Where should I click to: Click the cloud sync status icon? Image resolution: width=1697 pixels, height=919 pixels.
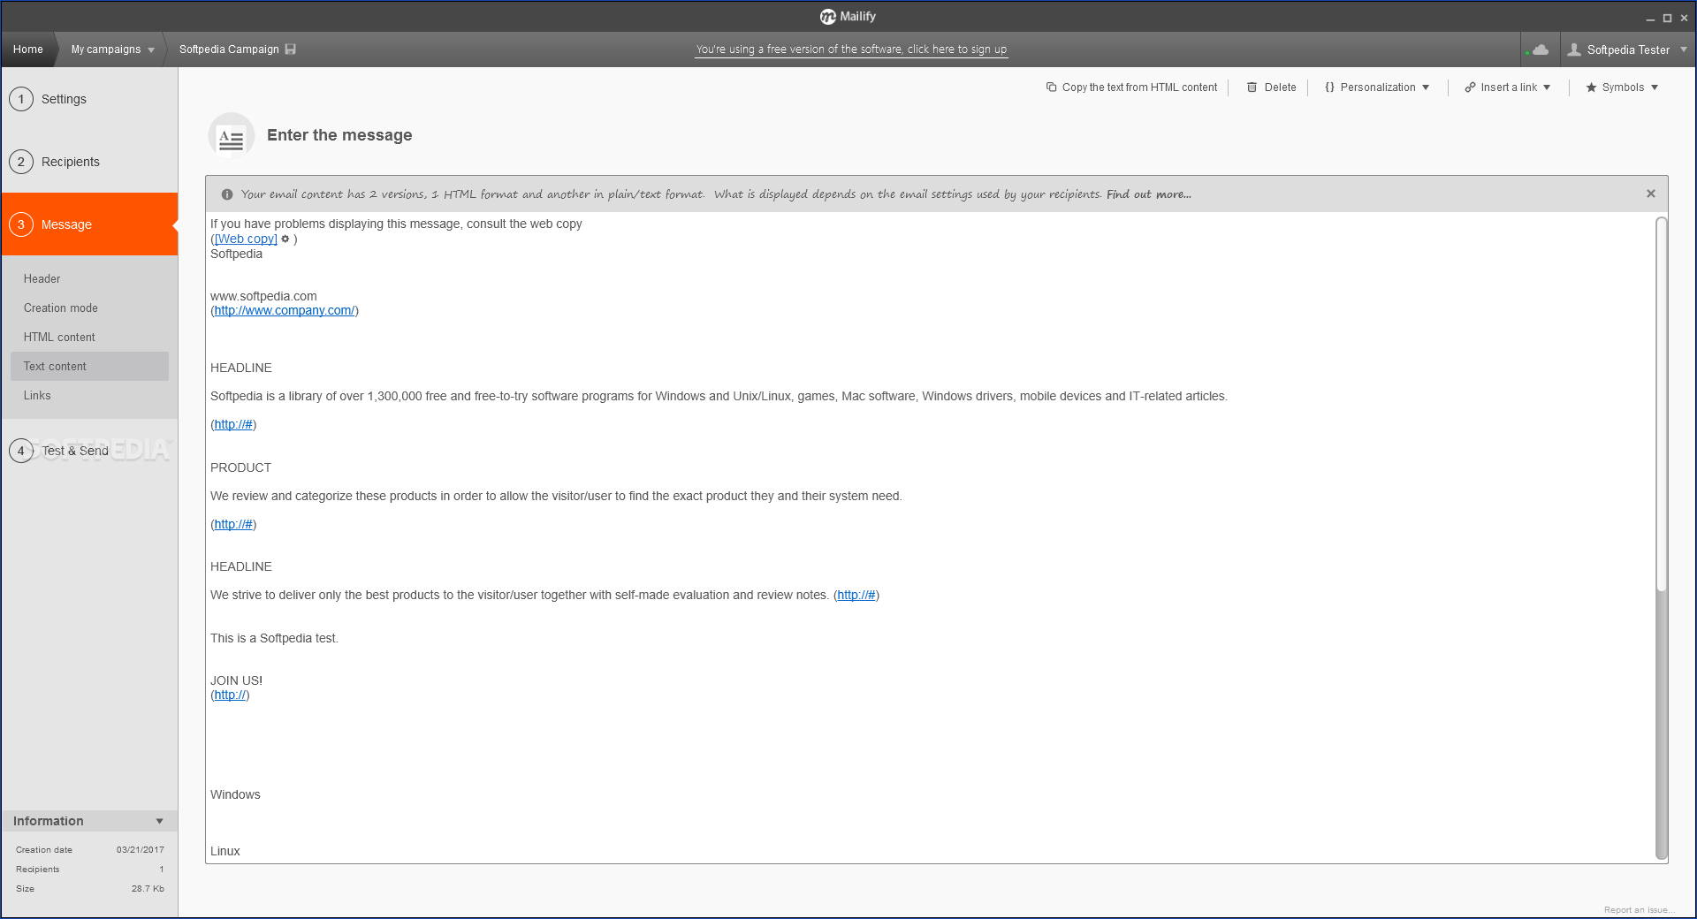click(1541, 49)
